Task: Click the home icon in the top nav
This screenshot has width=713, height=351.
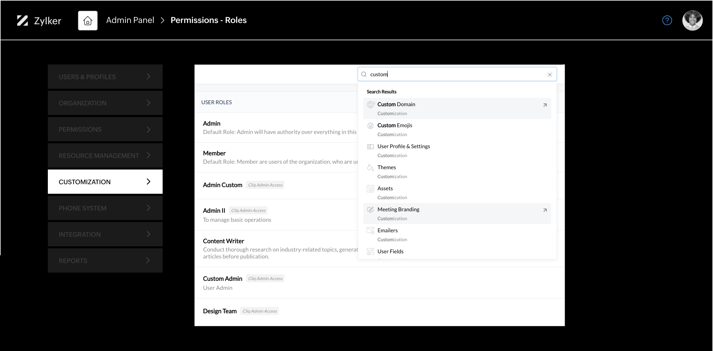Action: point(87,20)
